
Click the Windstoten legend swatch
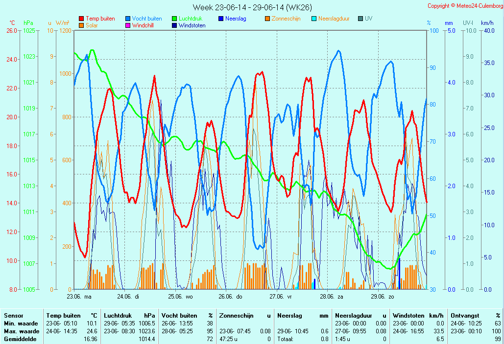(x=174, y=25)
